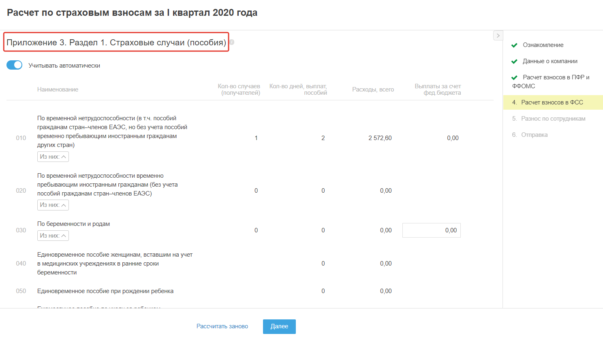The image size is (603, 338).
Task: Click the info icon beside the section title
Action: [232, 42]
